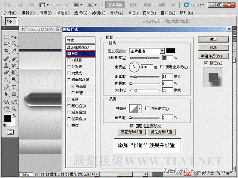
Task: Select the Clone Stamp tool
Action: [6, 65]
